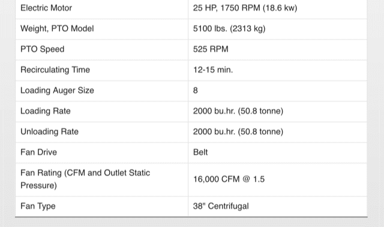Image resolution: width=384 pixels, height=227 pixels.
Task: Select the Recirculating Time label
Action: [55, 70]
